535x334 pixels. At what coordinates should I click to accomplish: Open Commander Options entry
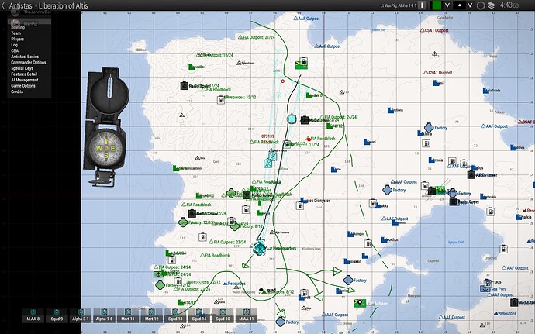(29, 63)
